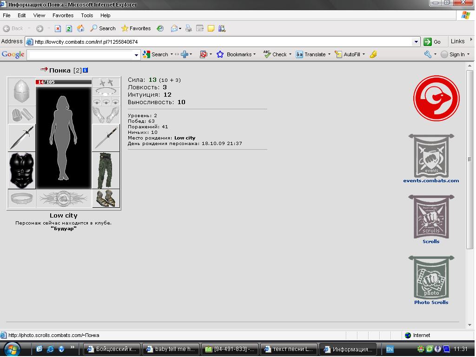Stop page loading with the red X icon
Viewport: 476px width, 357px height.
58,28
